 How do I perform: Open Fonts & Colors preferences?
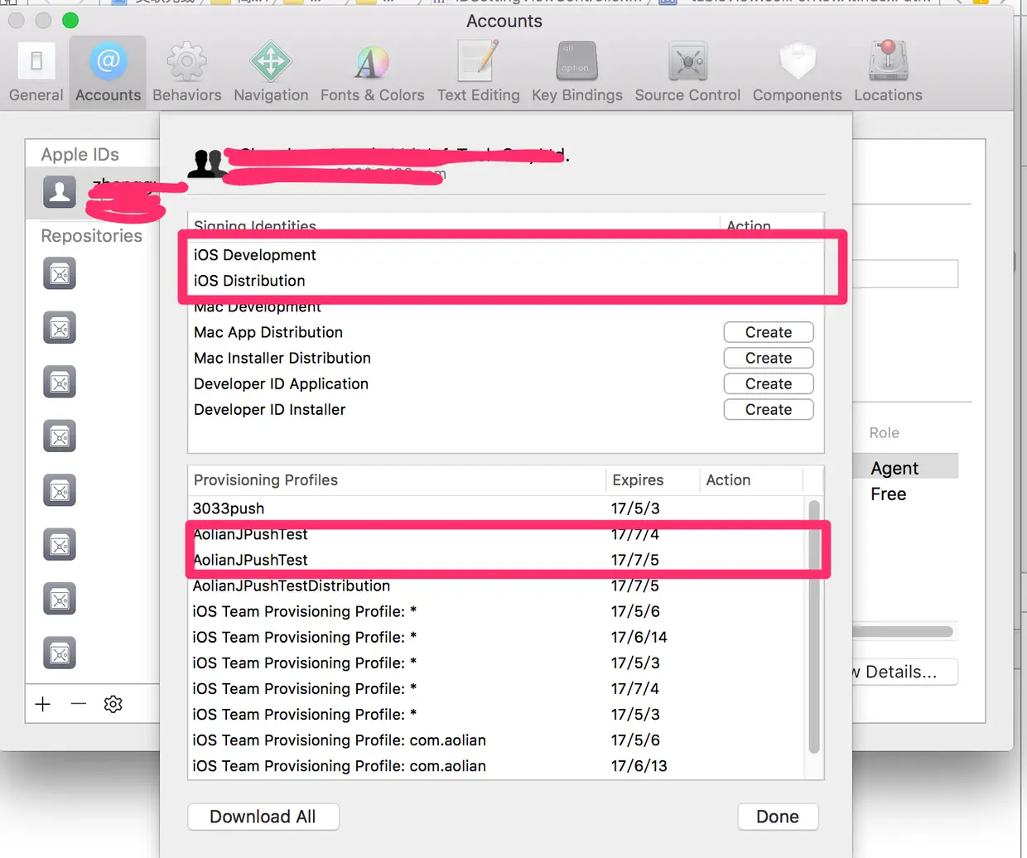coord(372,72)
